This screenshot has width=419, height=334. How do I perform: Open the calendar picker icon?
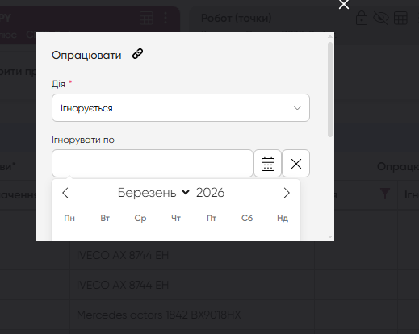click(x=268, y=164)
